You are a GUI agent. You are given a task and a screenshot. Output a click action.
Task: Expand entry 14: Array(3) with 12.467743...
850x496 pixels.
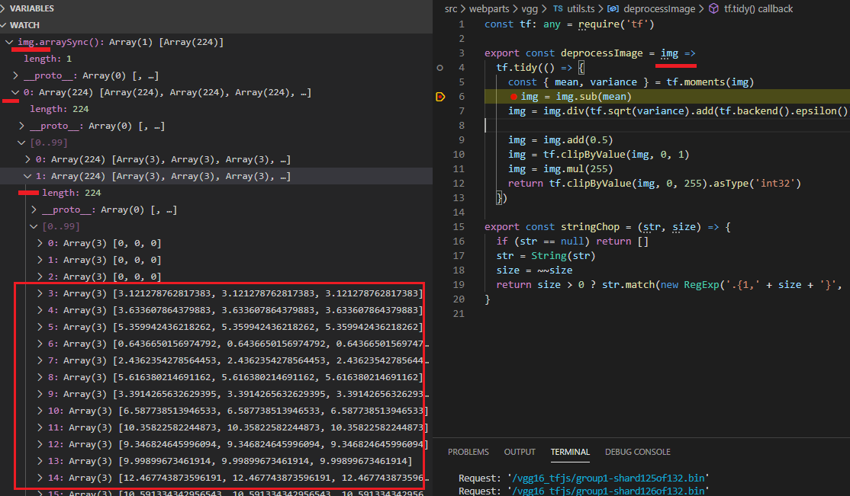coord(40,478)
